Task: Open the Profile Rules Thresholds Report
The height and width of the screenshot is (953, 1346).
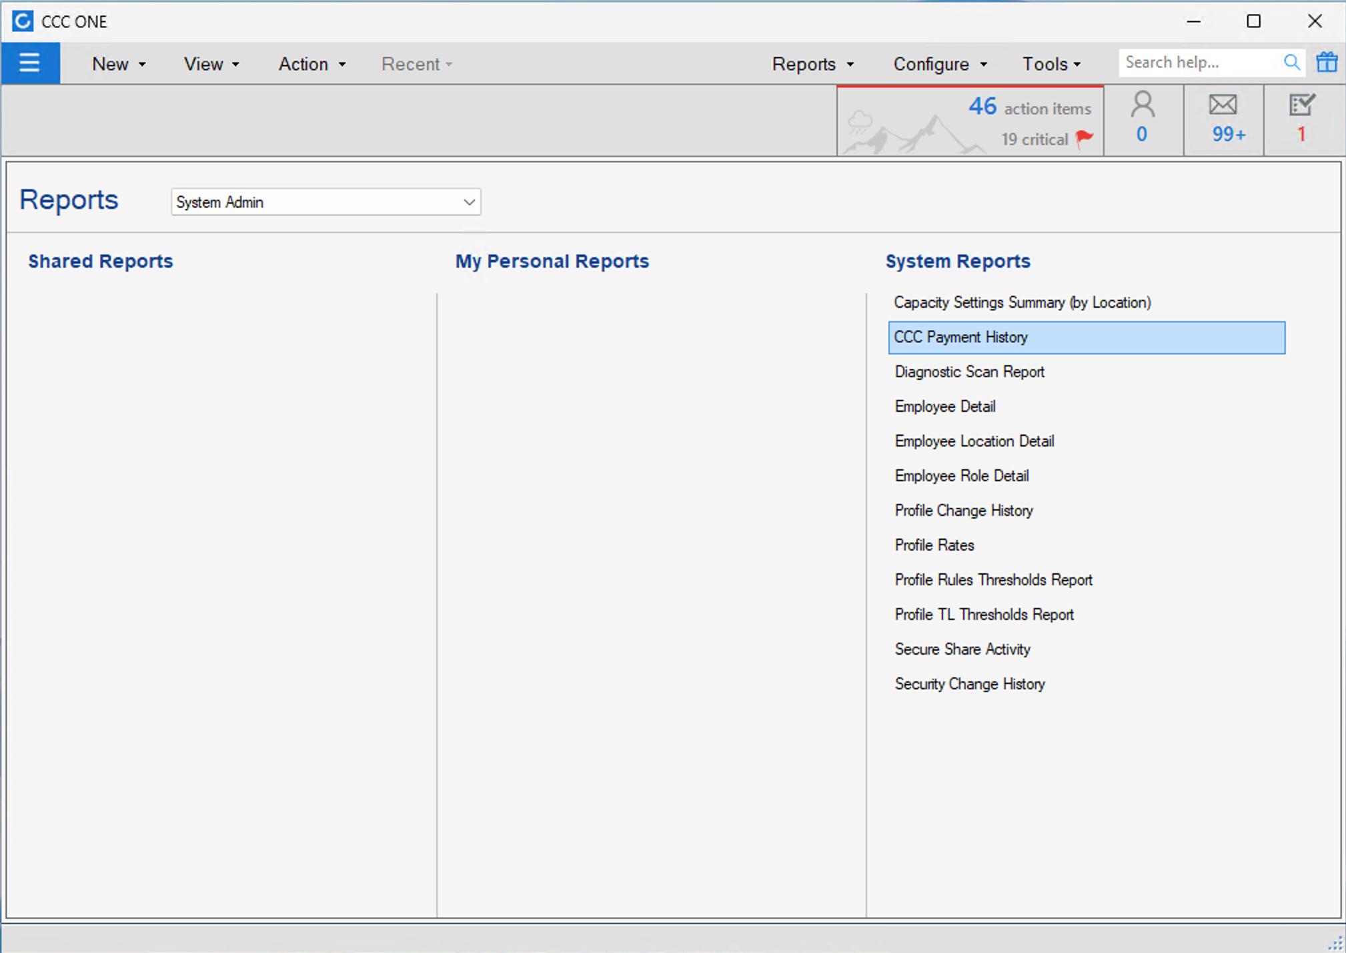Action: tap(994, 580)
